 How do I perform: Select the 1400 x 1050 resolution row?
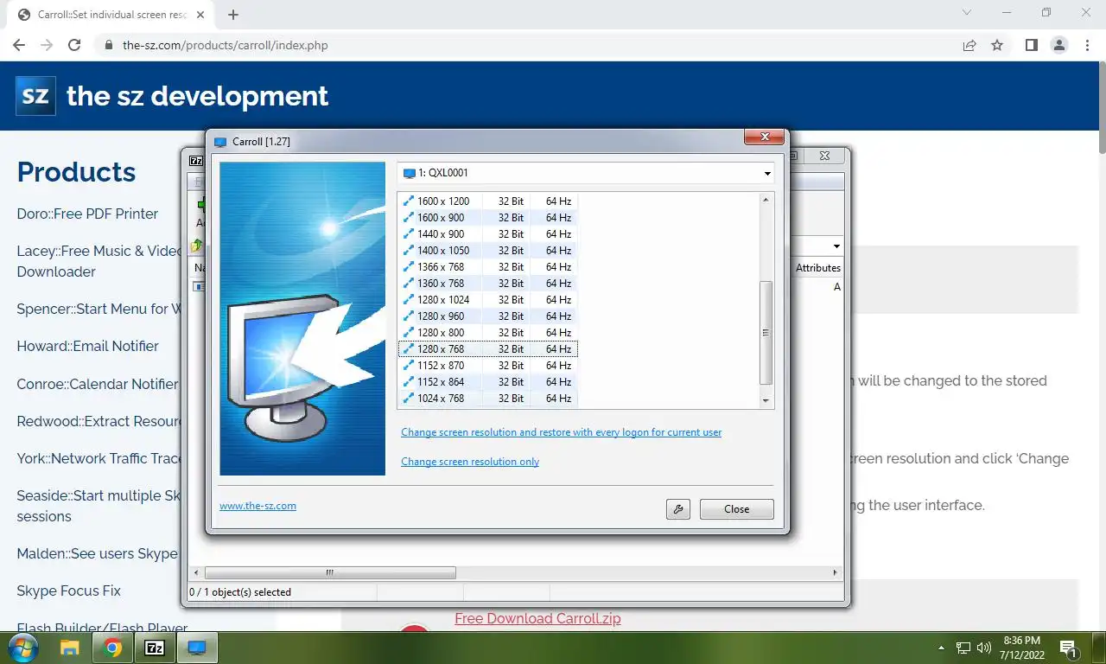pos(487,251)
